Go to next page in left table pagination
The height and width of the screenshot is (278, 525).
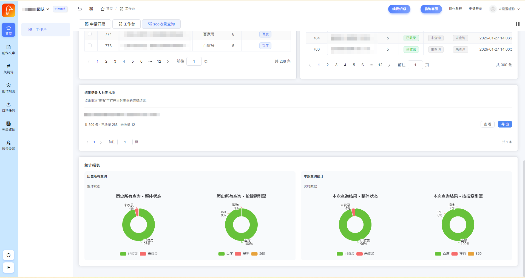[168, 62]
